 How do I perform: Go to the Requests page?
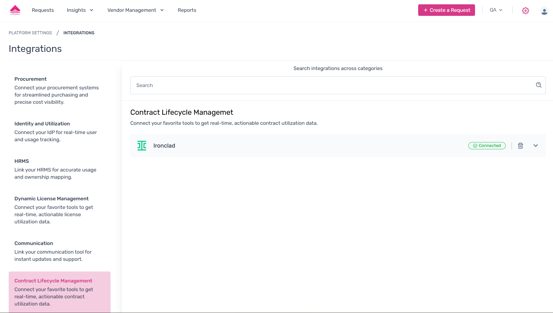43,10
